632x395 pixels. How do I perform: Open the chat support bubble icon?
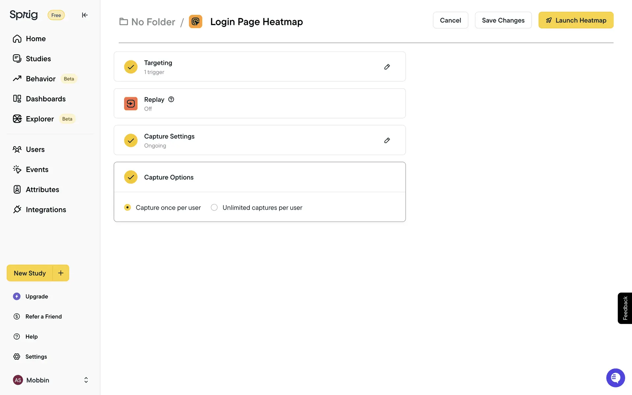[615, 378]
